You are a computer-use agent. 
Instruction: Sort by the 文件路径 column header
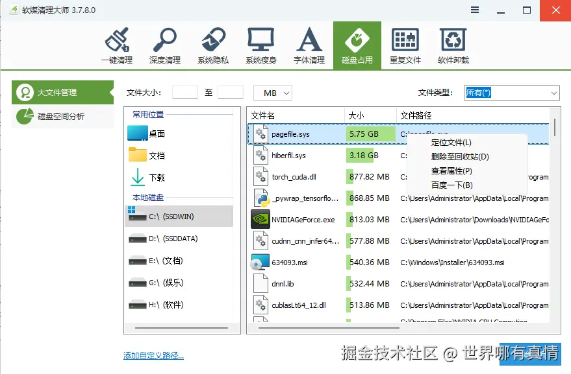click(473, 115)
